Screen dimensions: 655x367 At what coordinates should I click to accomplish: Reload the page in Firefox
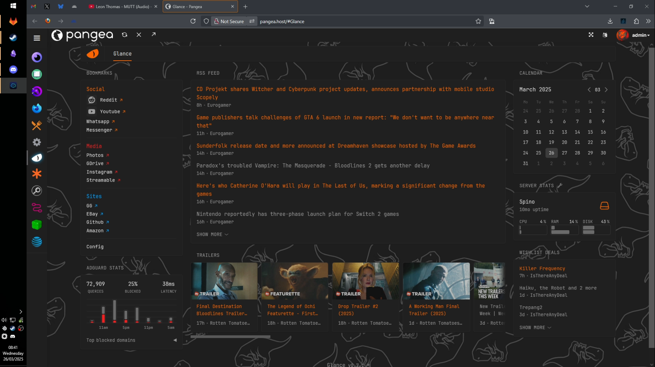pyautogui.click(x=193, y=21)
